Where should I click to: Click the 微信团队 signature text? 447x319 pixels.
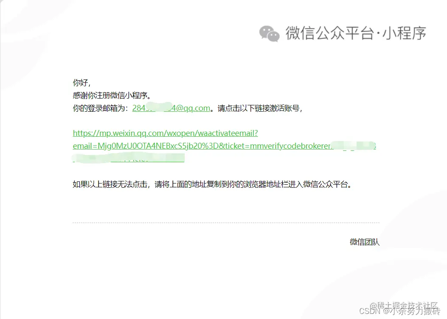[365, 242]
